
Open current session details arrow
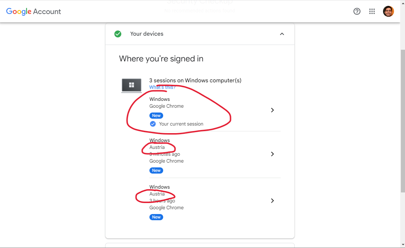[272, 110]
